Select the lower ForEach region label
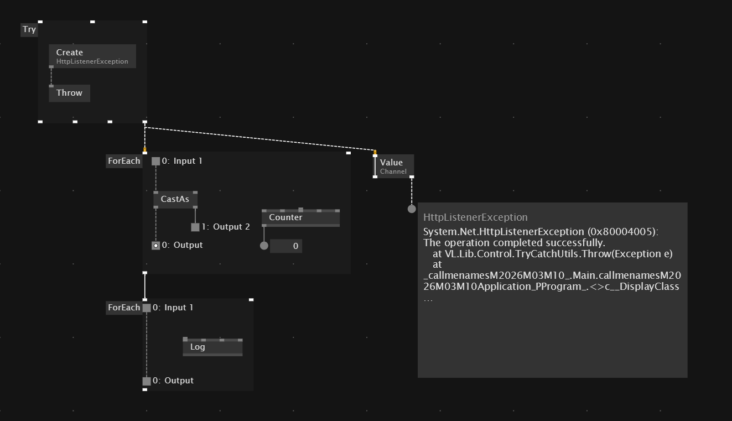Screen dimensions: 732x421 (x=124, y=308)
